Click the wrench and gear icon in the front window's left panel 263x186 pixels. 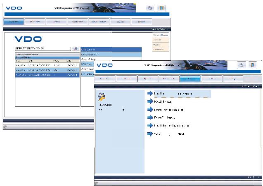point(102,97)
